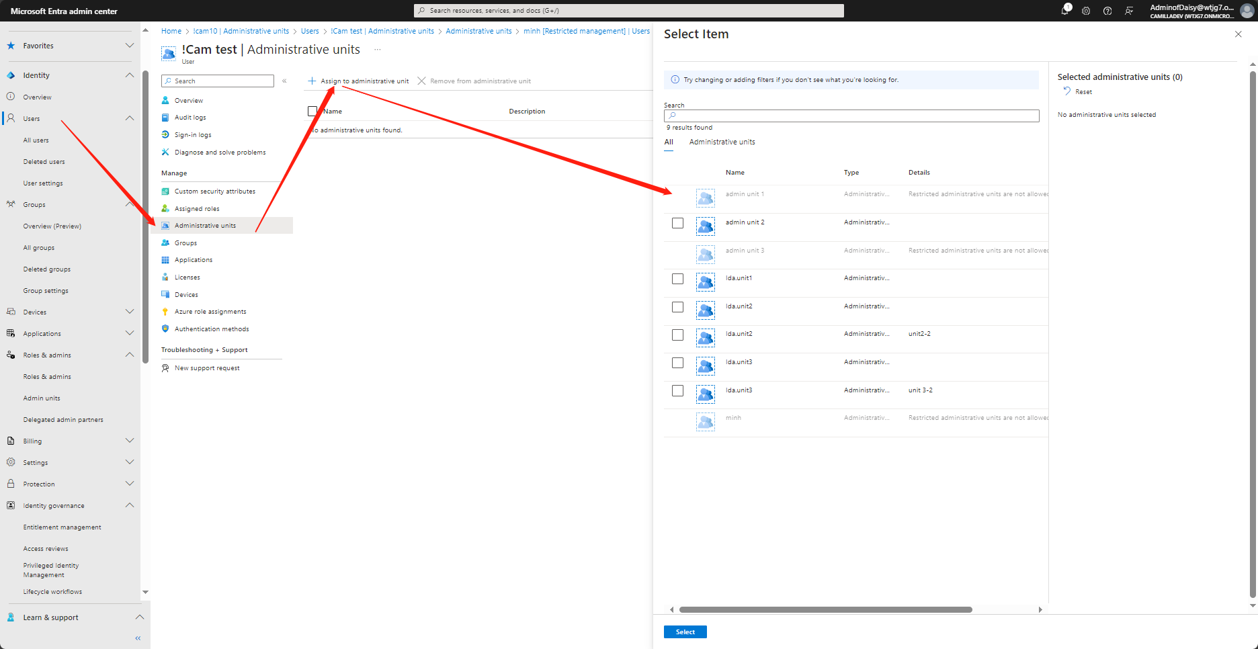1258x649 pixels.
Task: Switch to the Administrative units tab
Action: tap(722, 142)
